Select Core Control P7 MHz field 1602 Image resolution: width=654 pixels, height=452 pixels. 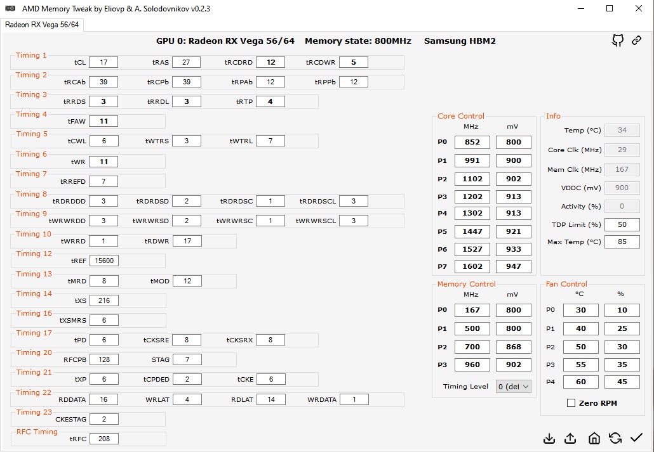472,266
